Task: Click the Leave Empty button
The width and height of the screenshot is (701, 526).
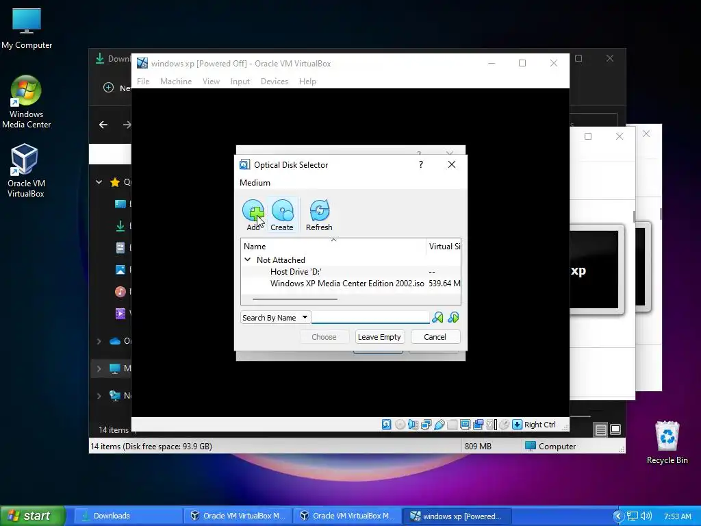Action: pyautogui.click(x=379, y=337)
